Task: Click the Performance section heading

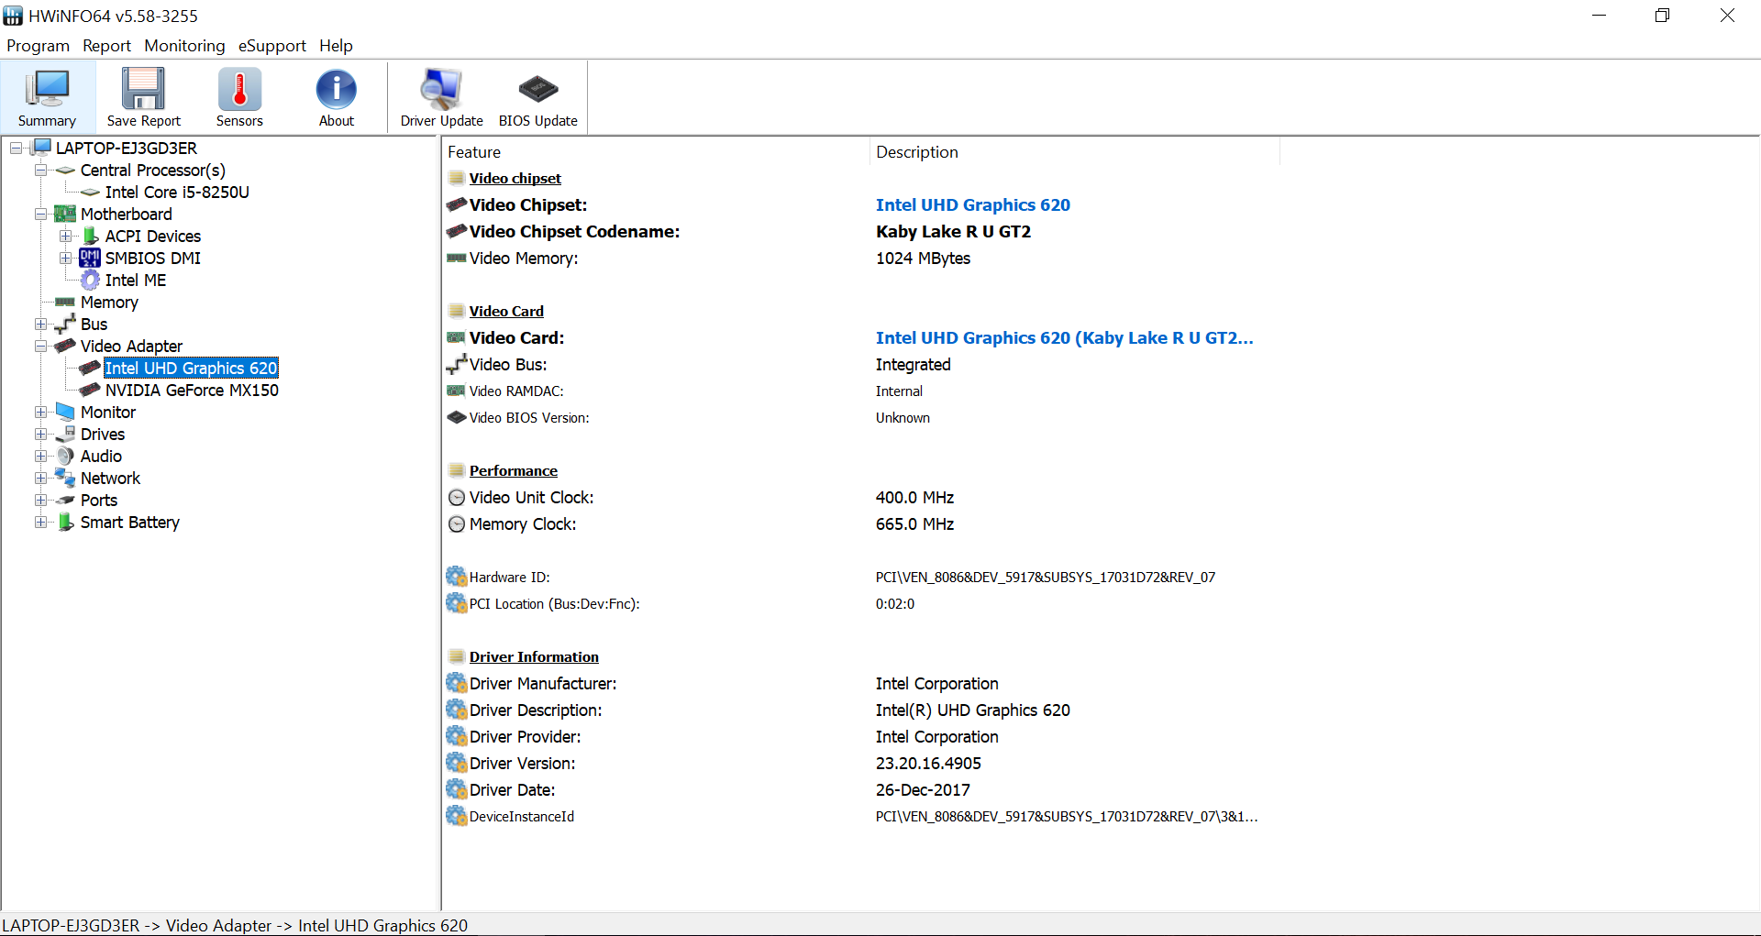Action: click(513, 471)
